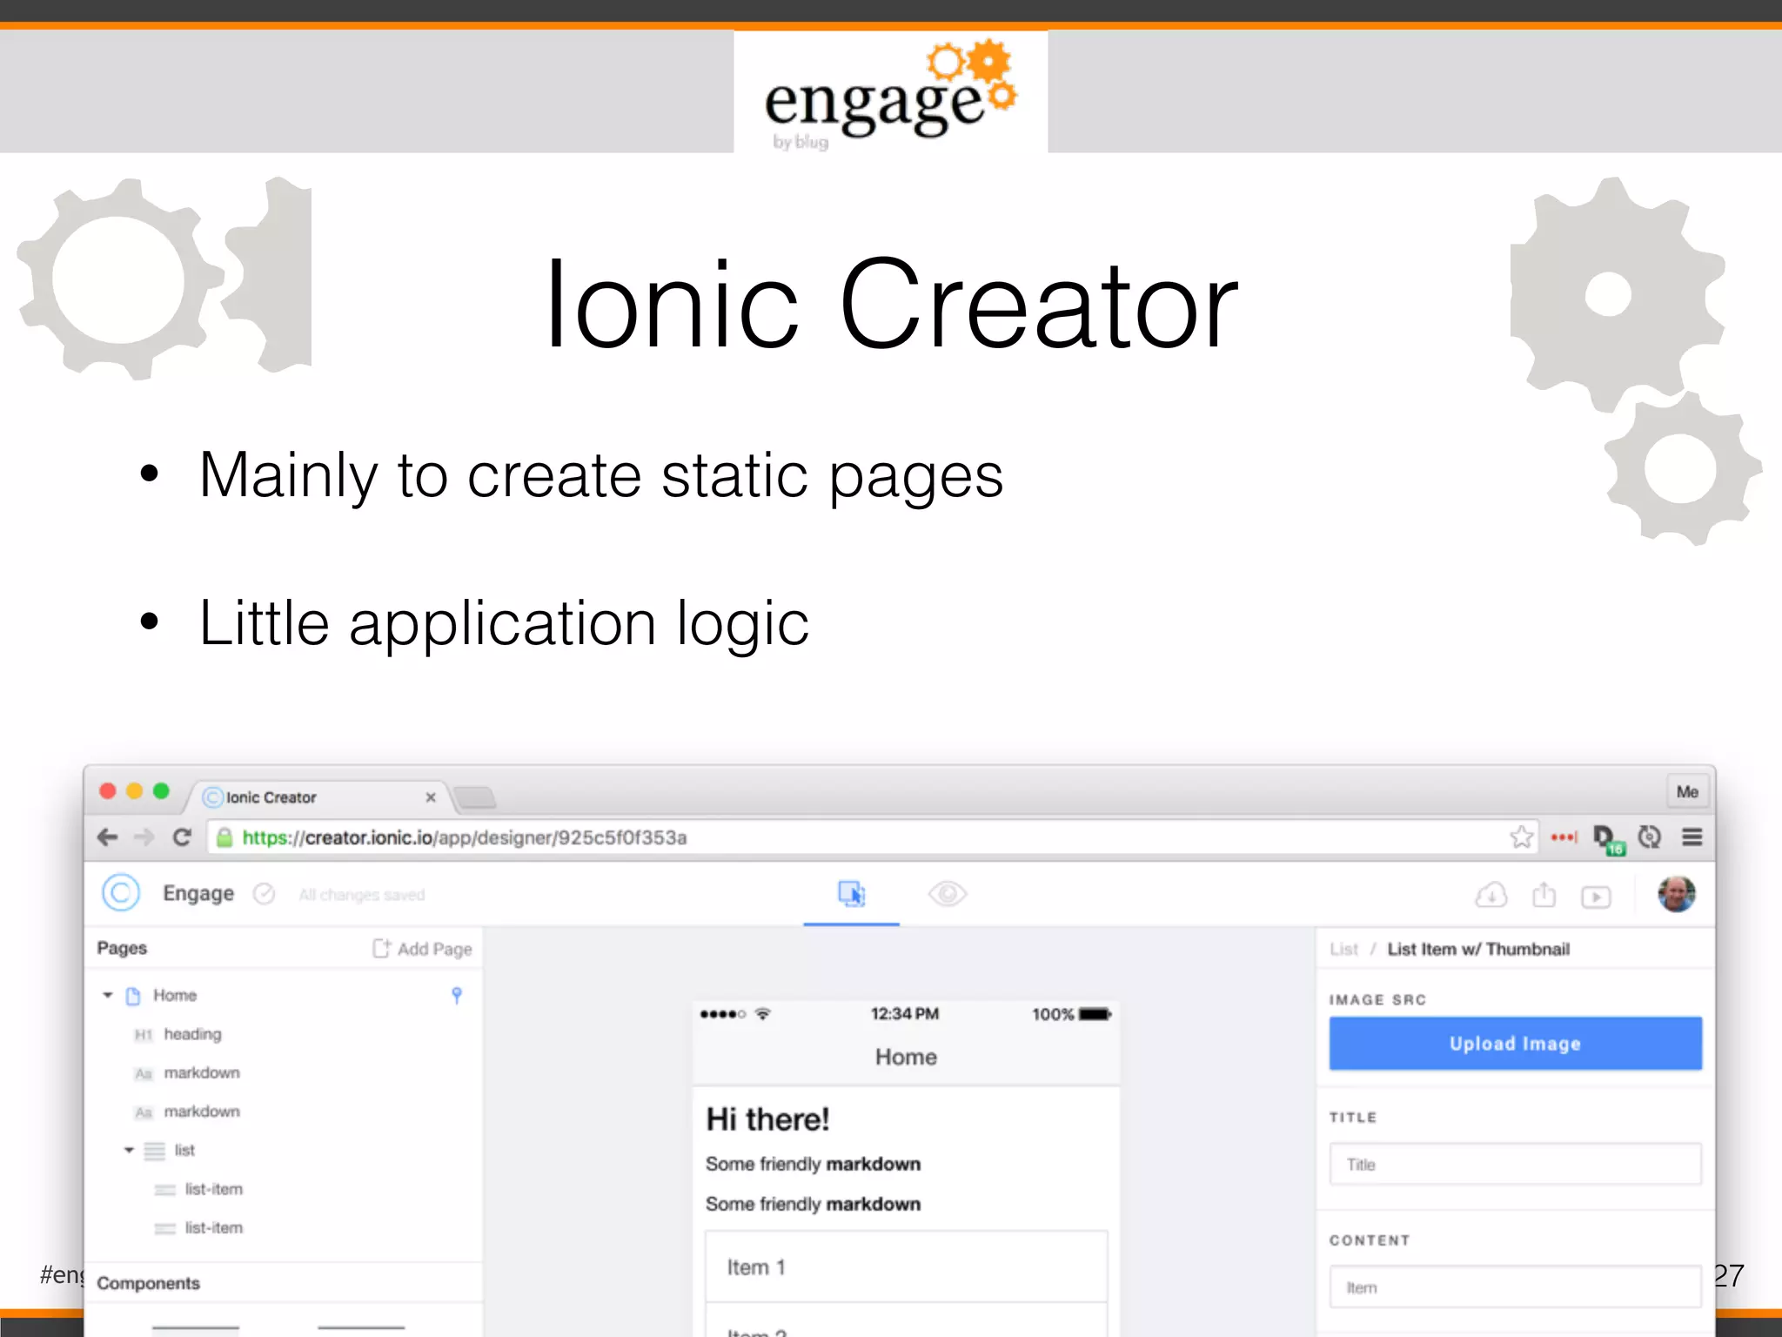Image resolution: width=1782 pixels, height=1337 pixels.
Task: Select the second markdown tree item
Action: (201, 1112)
